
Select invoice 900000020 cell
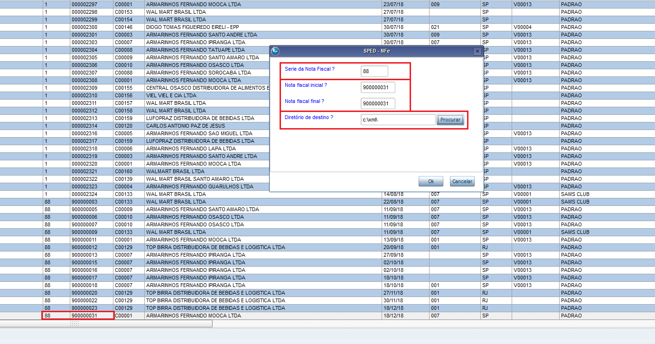(x=92, y=293)
